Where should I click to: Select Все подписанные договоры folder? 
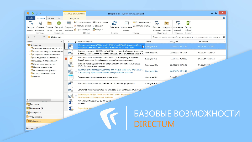pyautogui.click(x=45, y=58)
